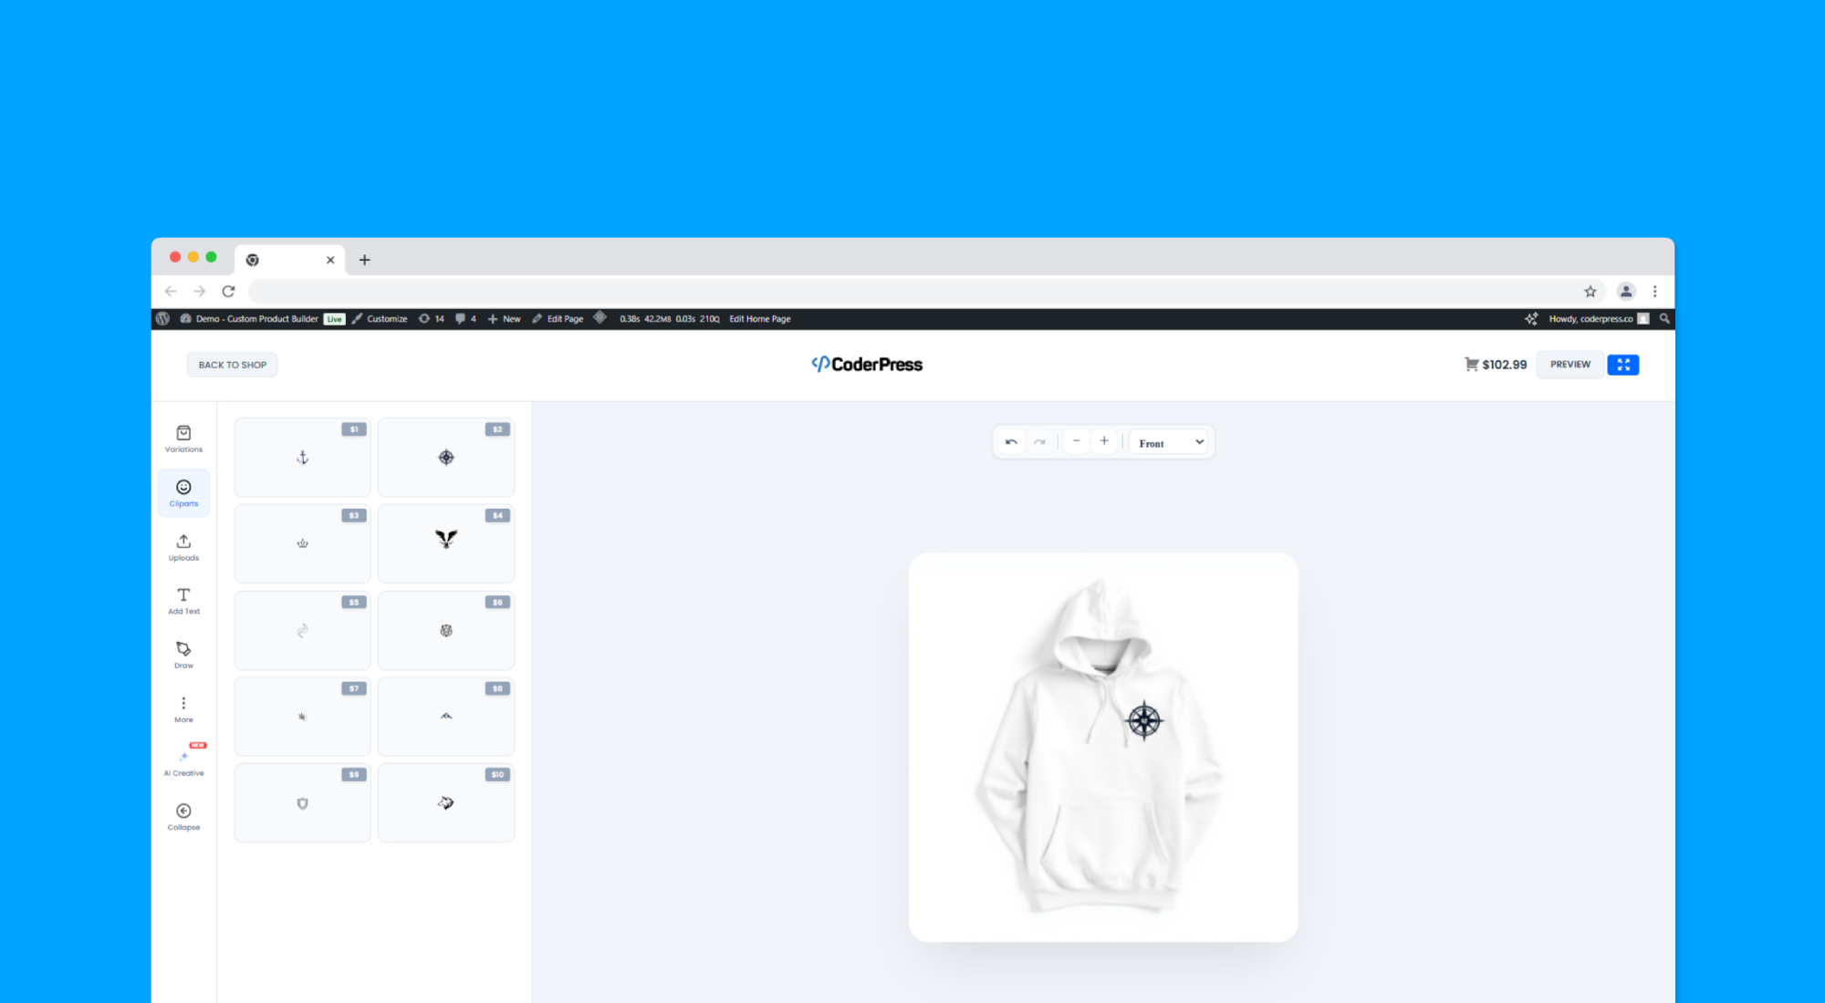Add the $8 mountain clipart
1825x1003 pixels.
446,717
